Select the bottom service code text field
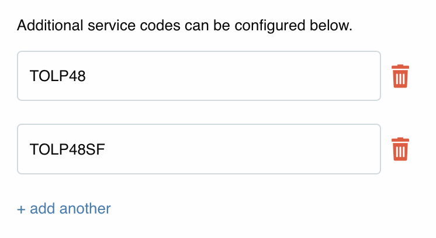436x238 pixels. point(199,149)
